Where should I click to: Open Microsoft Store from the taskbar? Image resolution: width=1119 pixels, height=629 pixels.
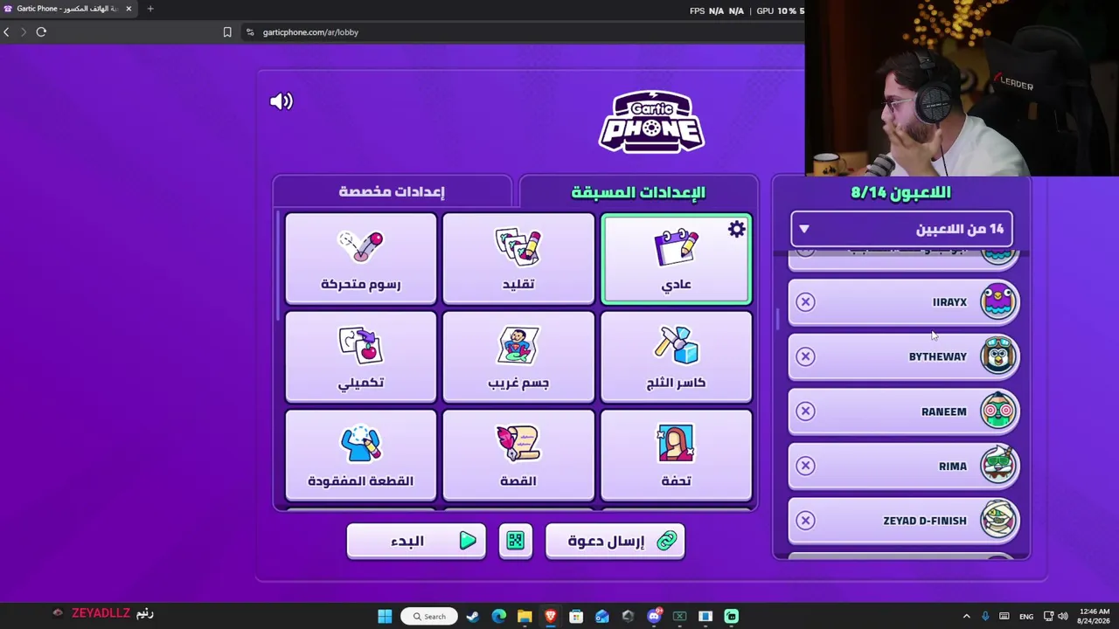[576, 616]
